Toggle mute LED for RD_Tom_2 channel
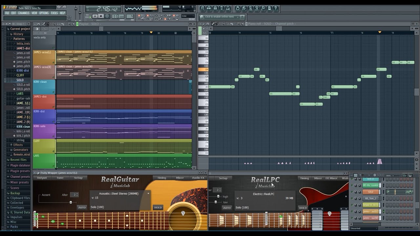This screenshot has width=420, height=236. (352, 198)
